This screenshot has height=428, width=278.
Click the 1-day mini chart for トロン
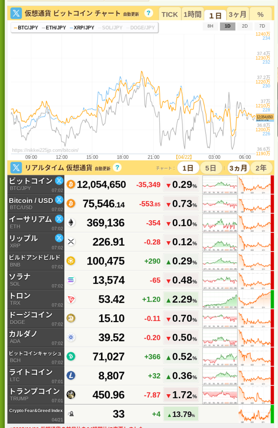tap(220, 299)
